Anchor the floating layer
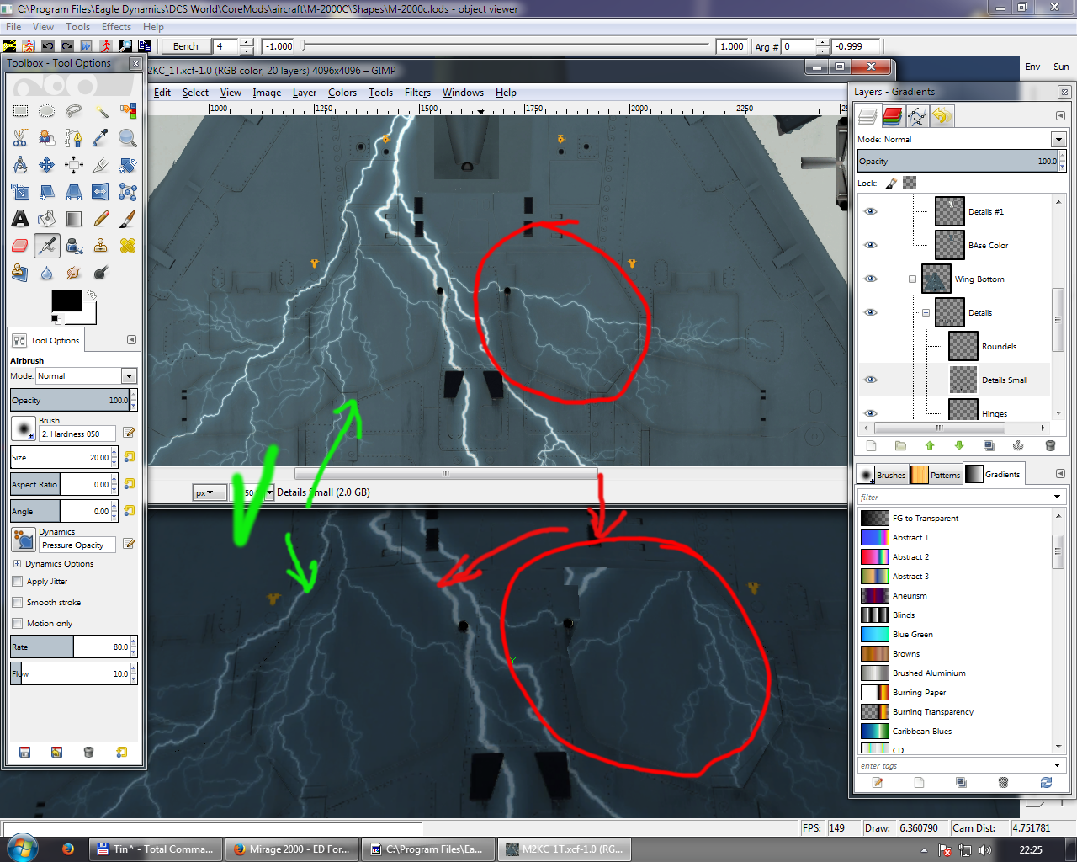This screenshot has width=1077, height=862. [x=1018, y=445]
